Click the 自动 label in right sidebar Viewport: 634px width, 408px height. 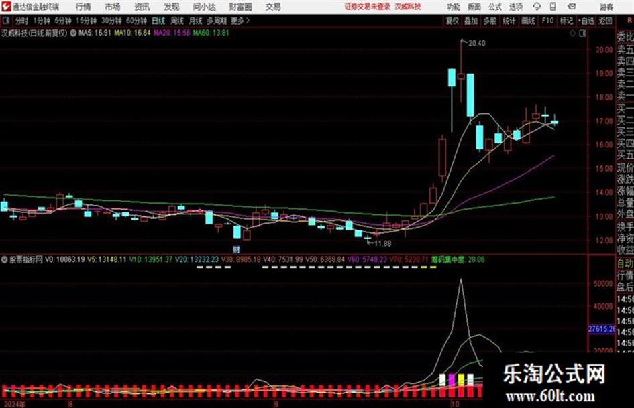(x=625, y=264)
